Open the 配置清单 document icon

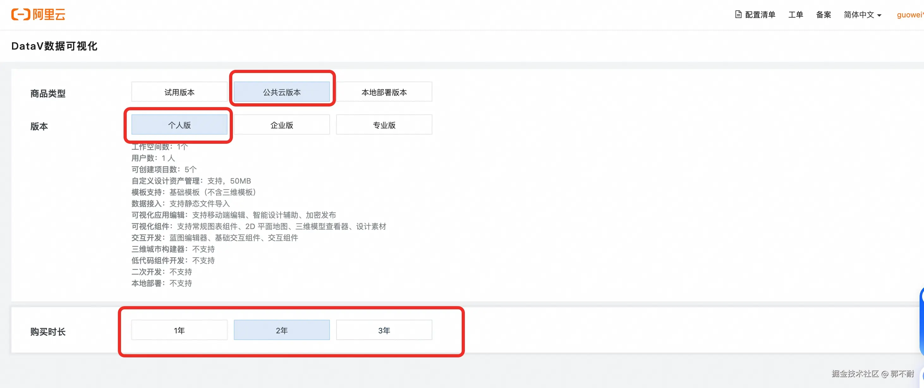click(738, 14)
